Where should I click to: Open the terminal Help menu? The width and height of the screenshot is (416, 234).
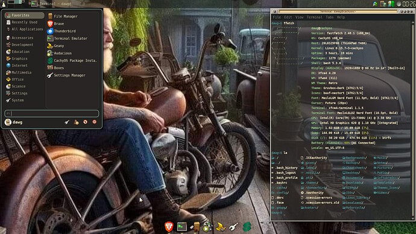(341, 17)
